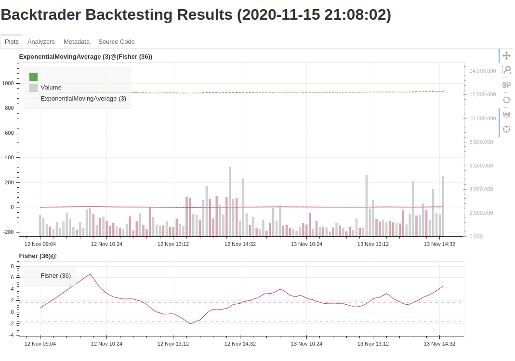Activate the crosshair tool
Viewport: 515px width, 361px height.
(507, 129)
